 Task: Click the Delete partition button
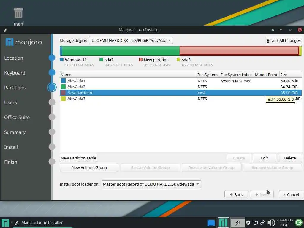coord(290,158)
